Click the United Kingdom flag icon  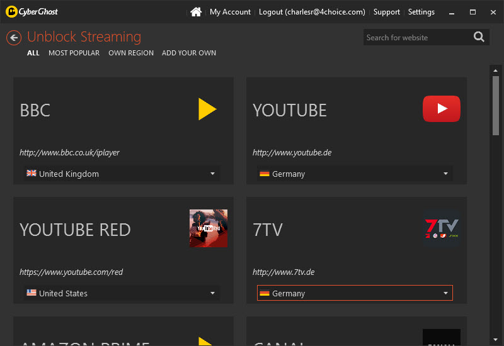pyautogui.click(x=31, y=174)
